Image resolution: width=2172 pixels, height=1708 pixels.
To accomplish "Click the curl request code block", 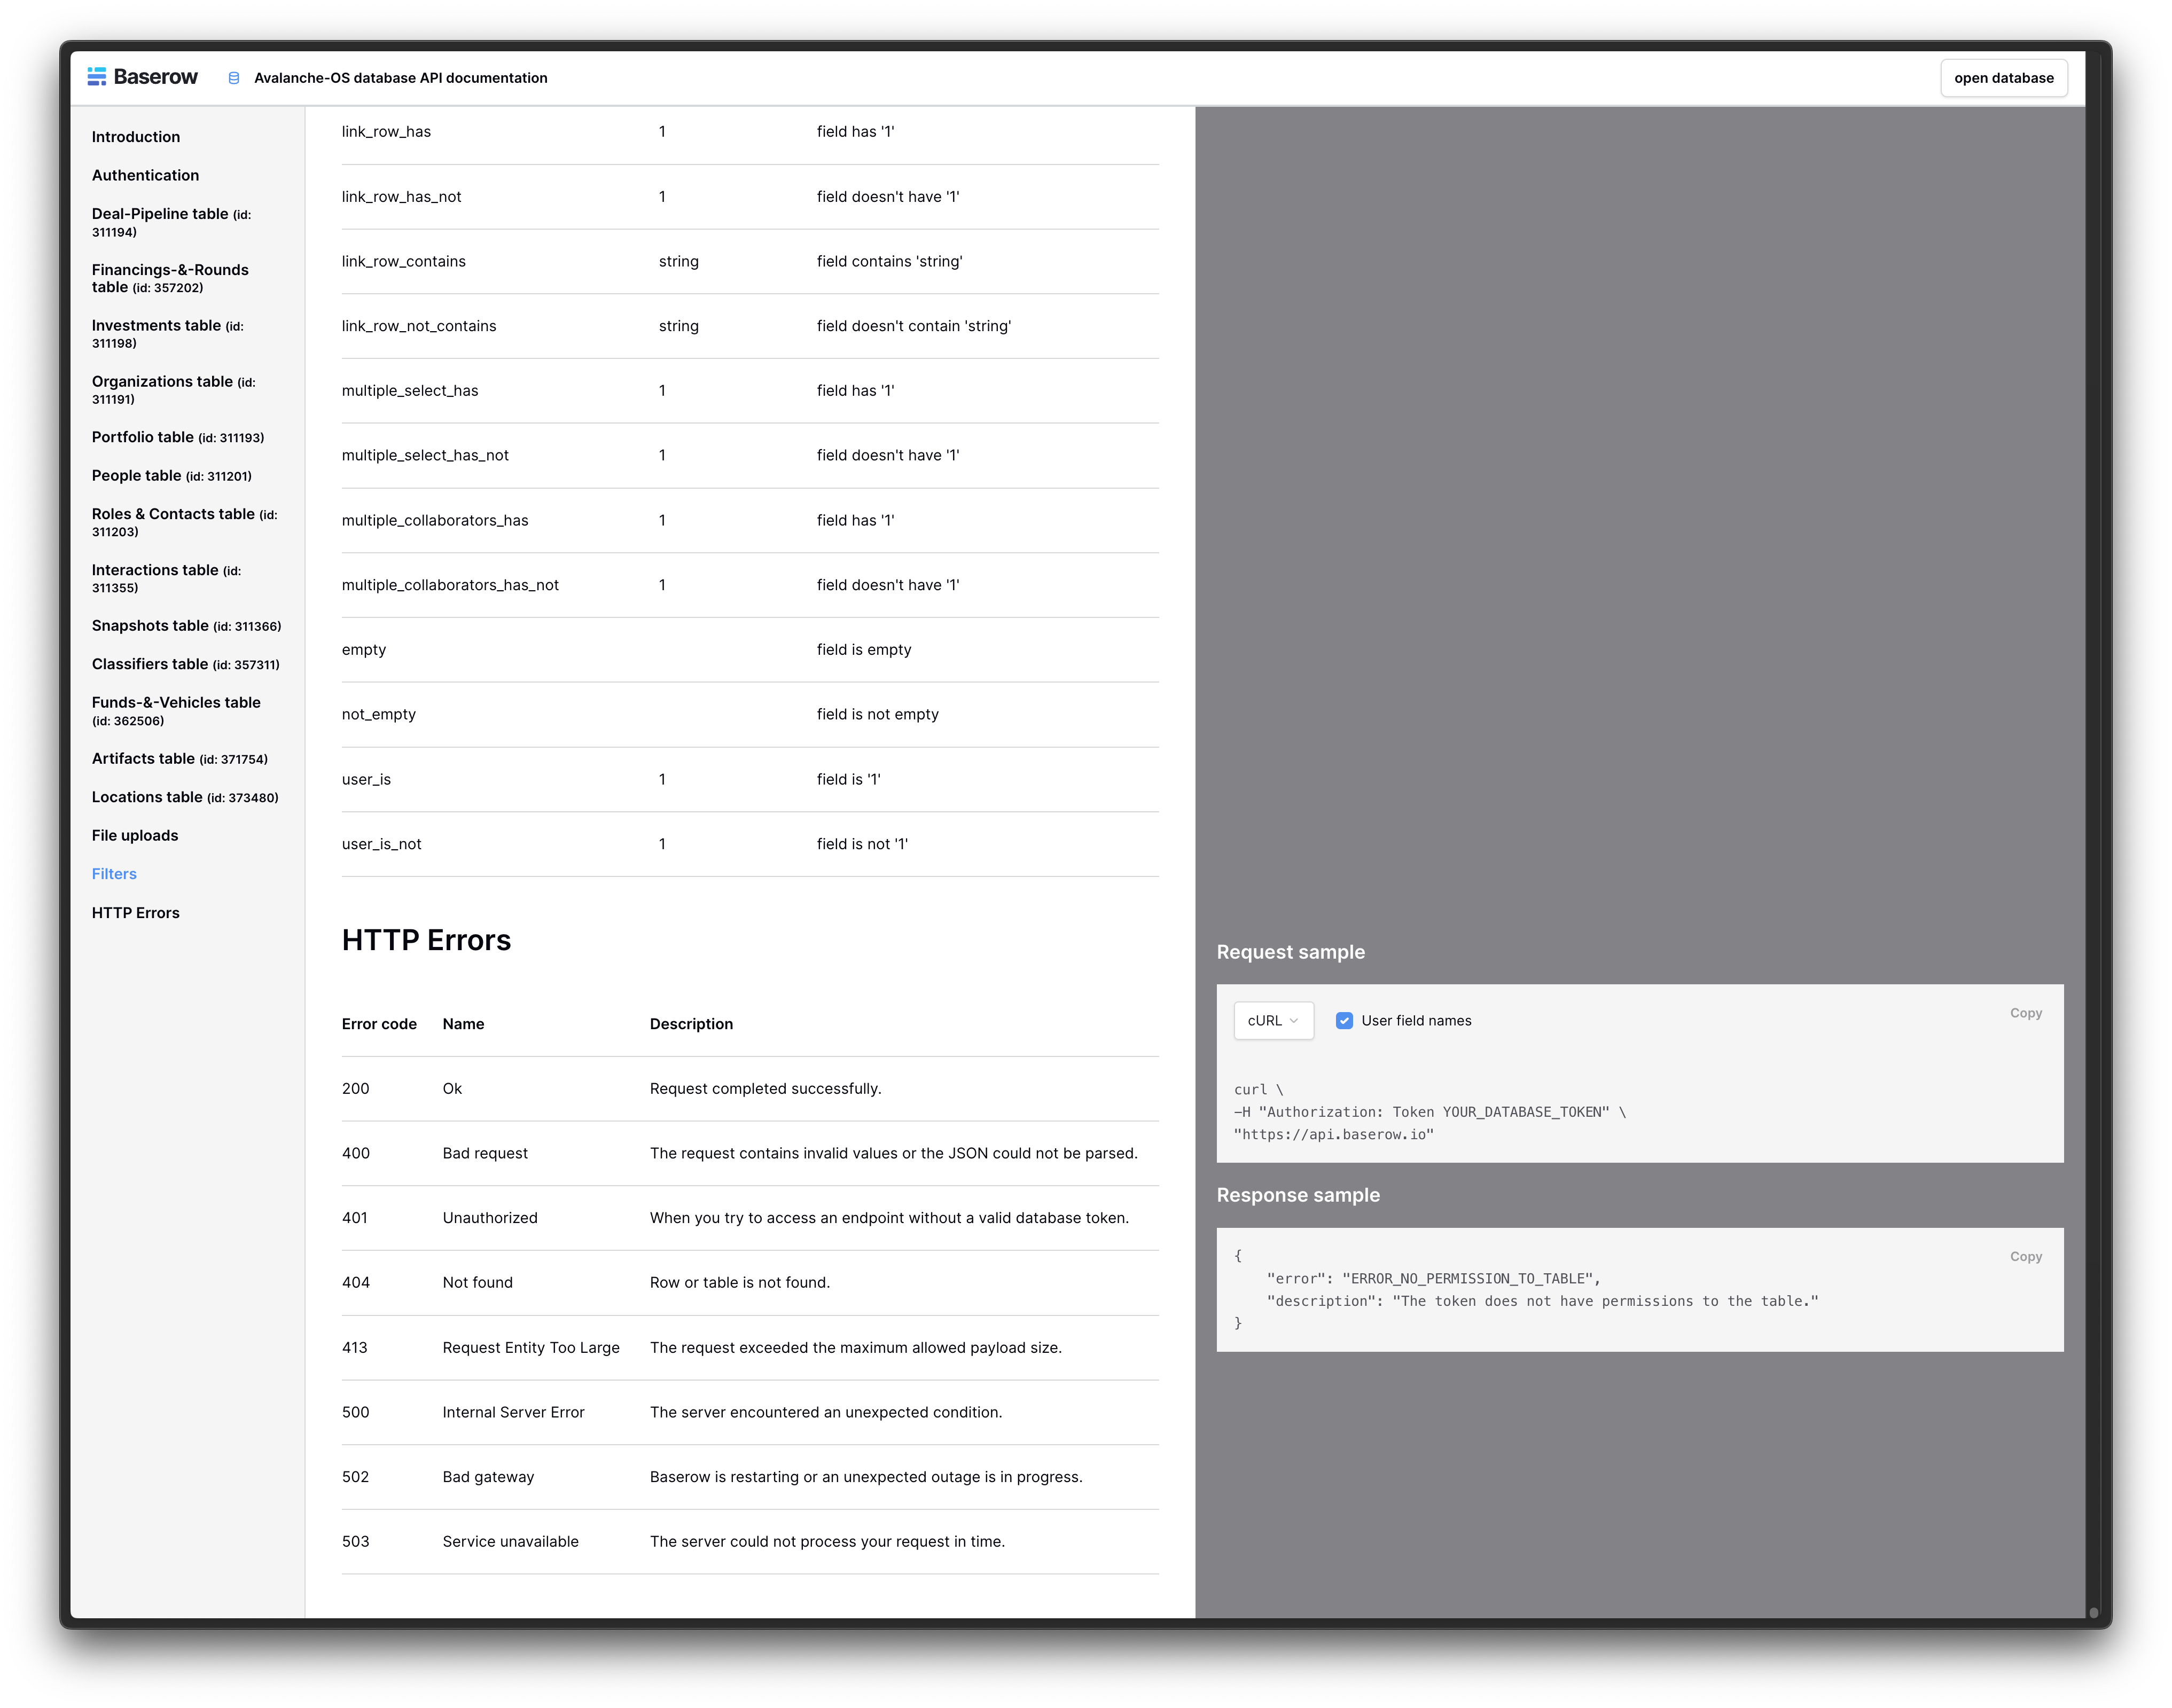I will click(1430, 1112).
